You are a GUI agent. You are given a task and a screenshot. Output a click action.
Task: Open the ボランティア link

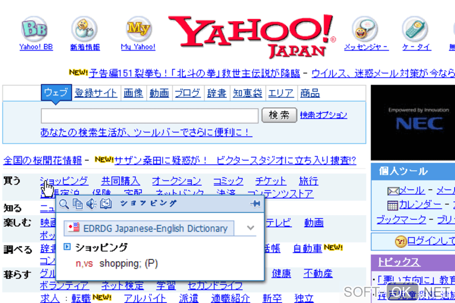(x=64, y=286)
